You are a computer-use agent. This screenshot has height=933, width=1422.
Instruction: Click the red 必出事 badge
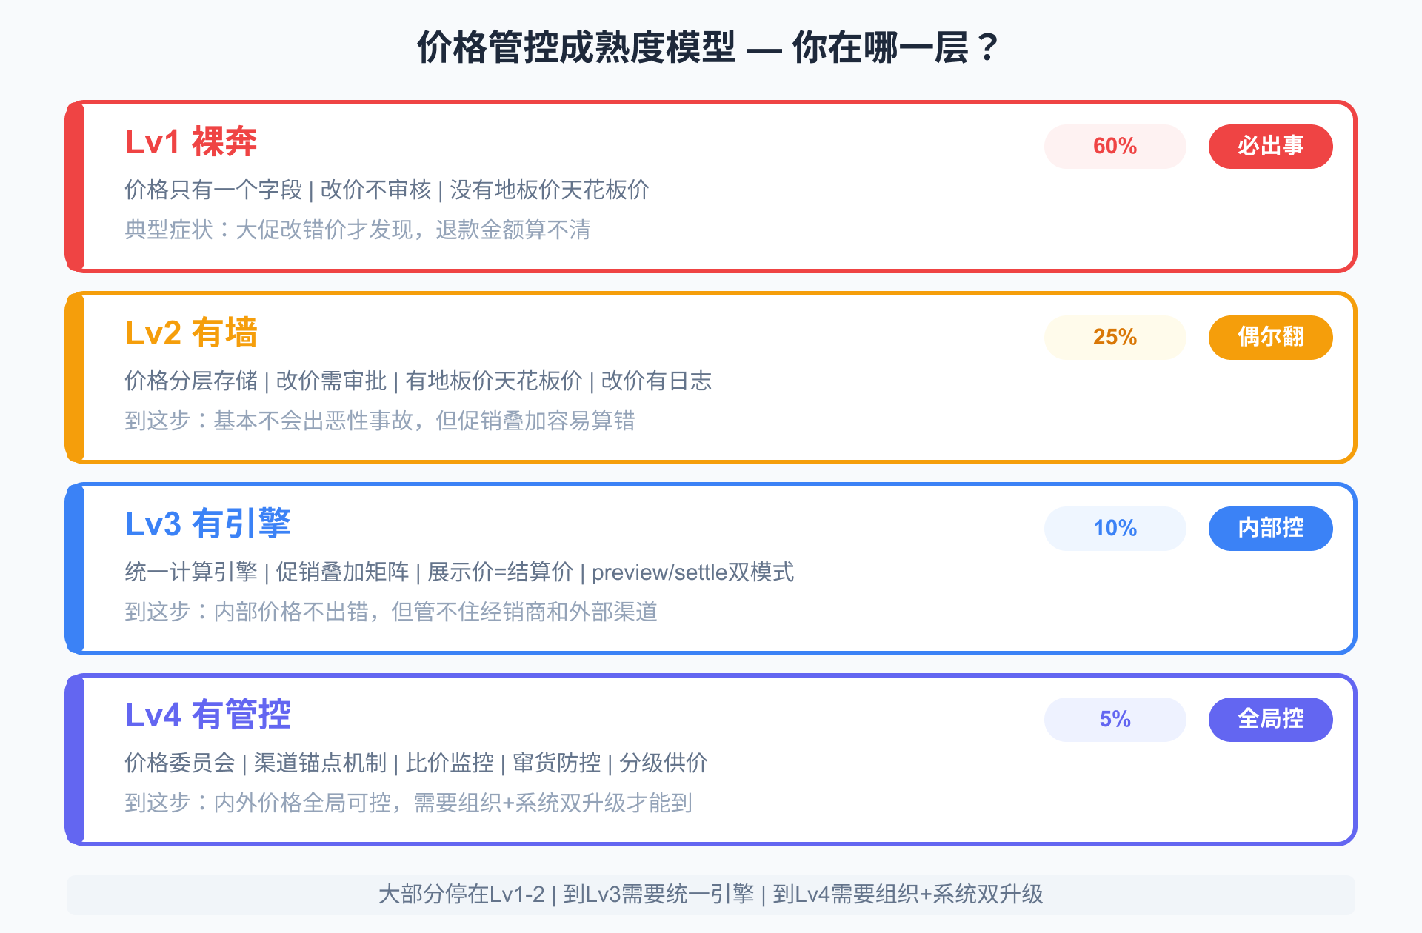1270,146
